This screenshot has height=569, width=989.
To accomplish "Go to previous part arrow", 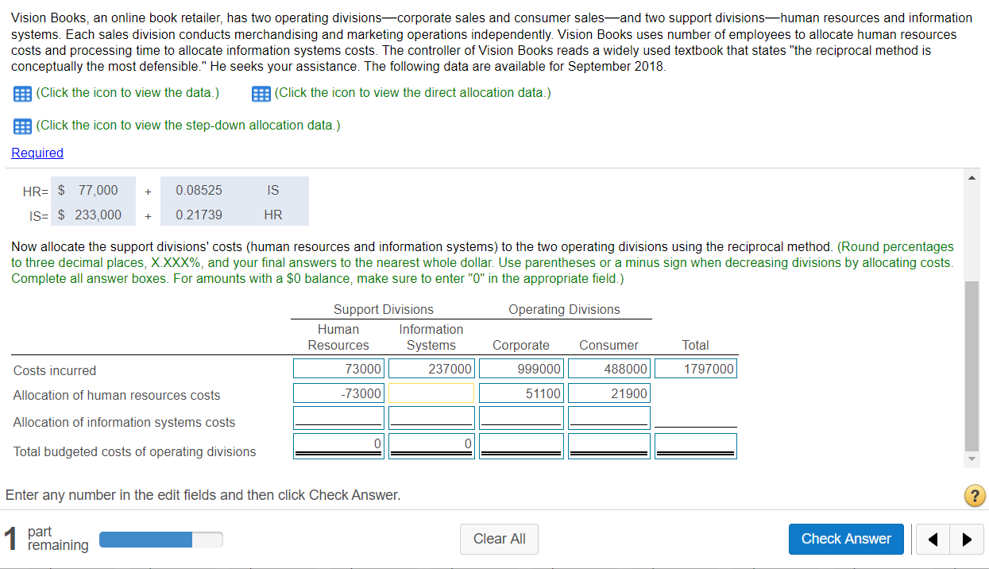I will click(933, 539).
